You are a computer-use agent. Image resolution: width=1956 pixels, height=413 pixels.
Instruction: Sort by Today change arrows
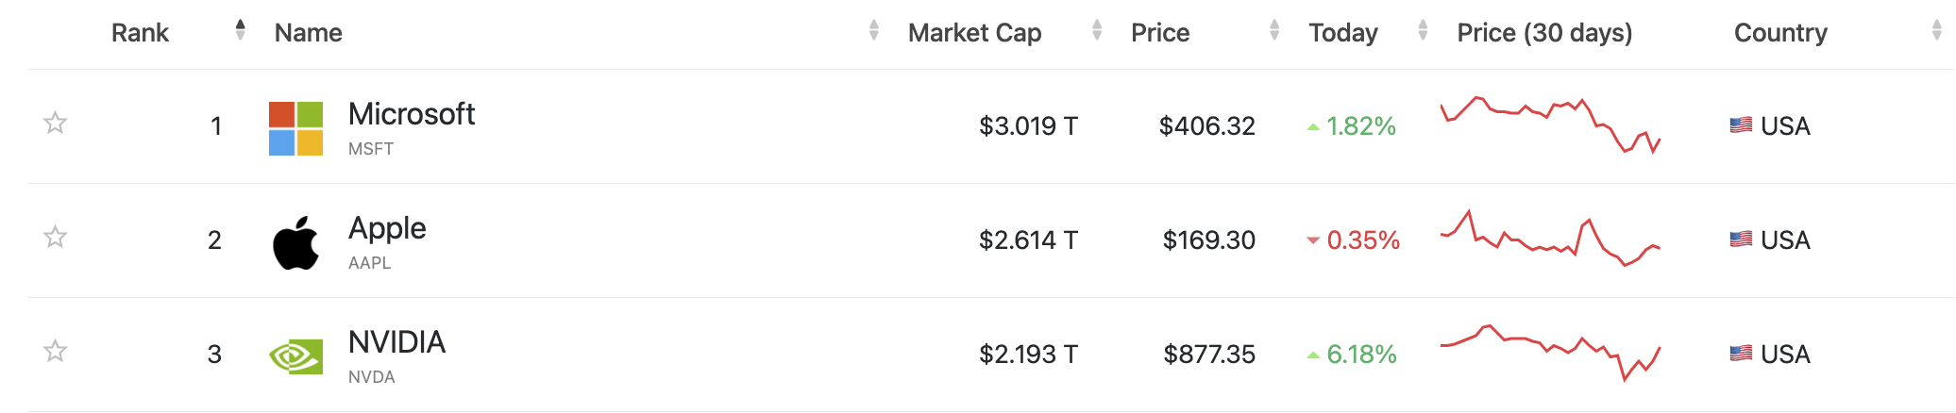[1422, 31]
